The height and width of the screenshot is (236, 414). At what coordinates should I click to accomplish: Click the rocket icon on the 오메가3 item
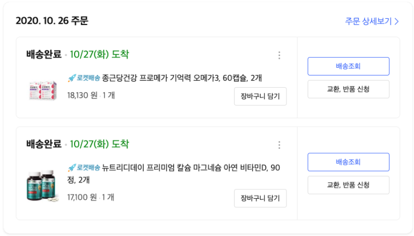pos(71,78)
